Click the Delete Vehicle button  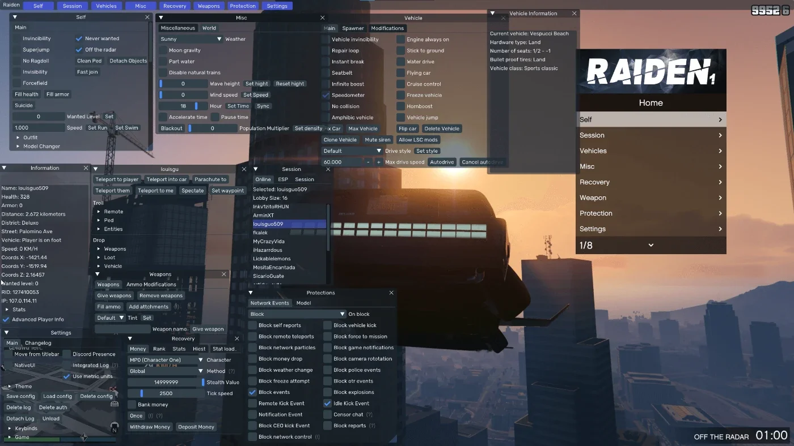click(x=442, y=128)
